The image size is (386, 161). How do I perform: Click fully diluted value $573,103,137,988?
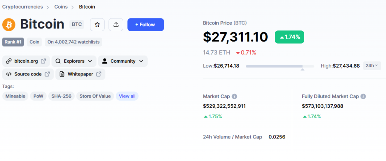[323, 106]
